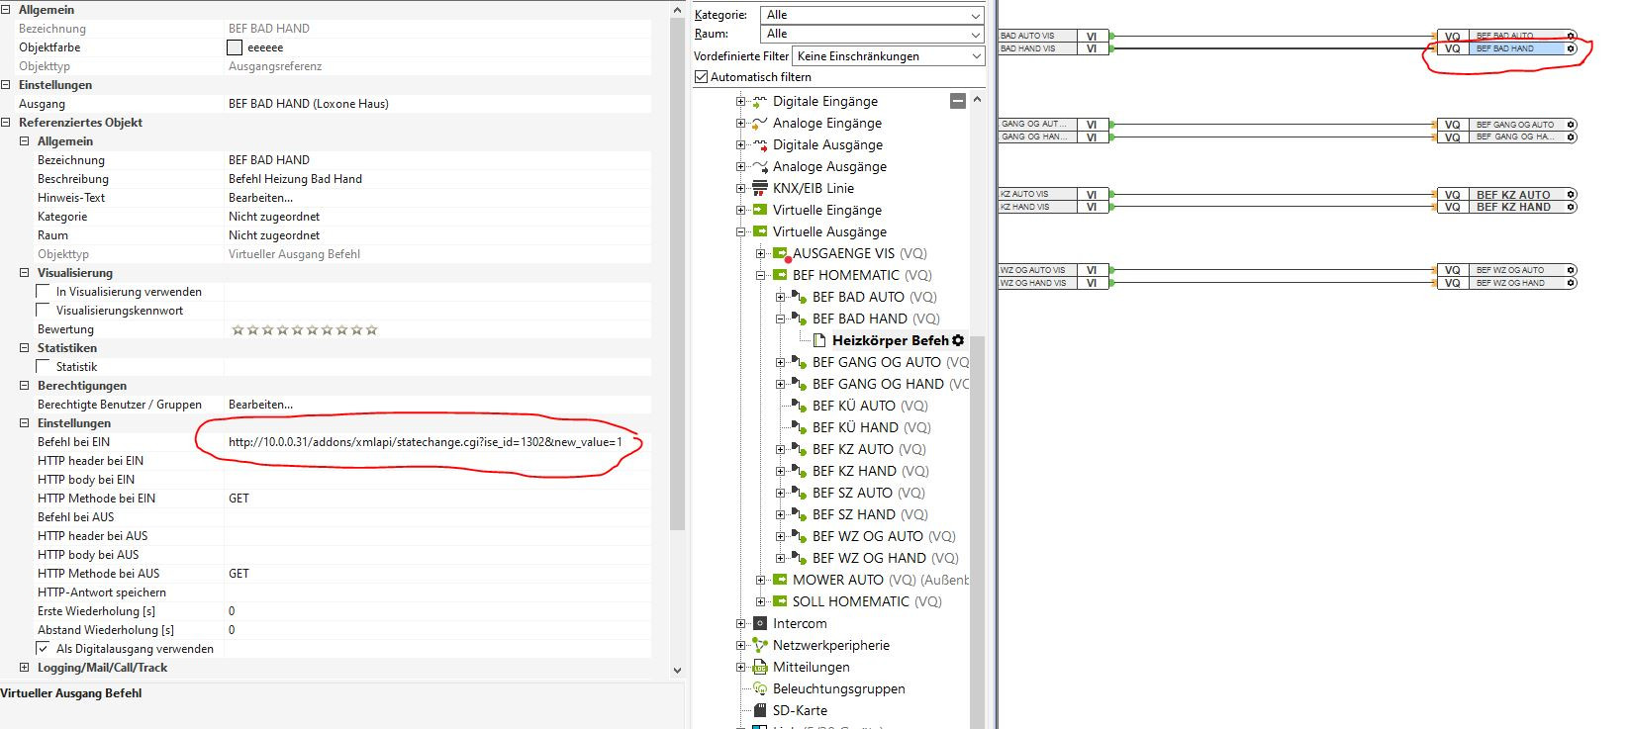1628x729 pixels.
Task: Click the Intercom tree icon
Action: pos(760,623)
